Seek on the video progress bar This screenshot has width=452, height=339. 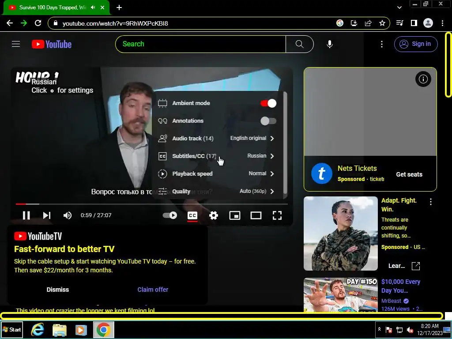[x=152, y=204]
